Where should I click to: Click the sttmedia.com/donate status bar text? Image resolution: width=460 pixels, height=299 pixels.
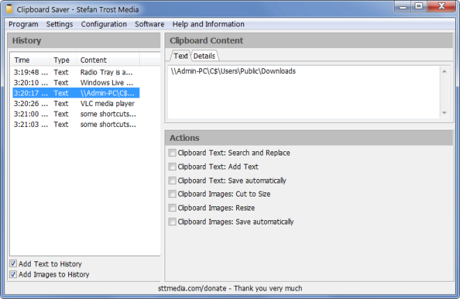click(x=230, y=289)
